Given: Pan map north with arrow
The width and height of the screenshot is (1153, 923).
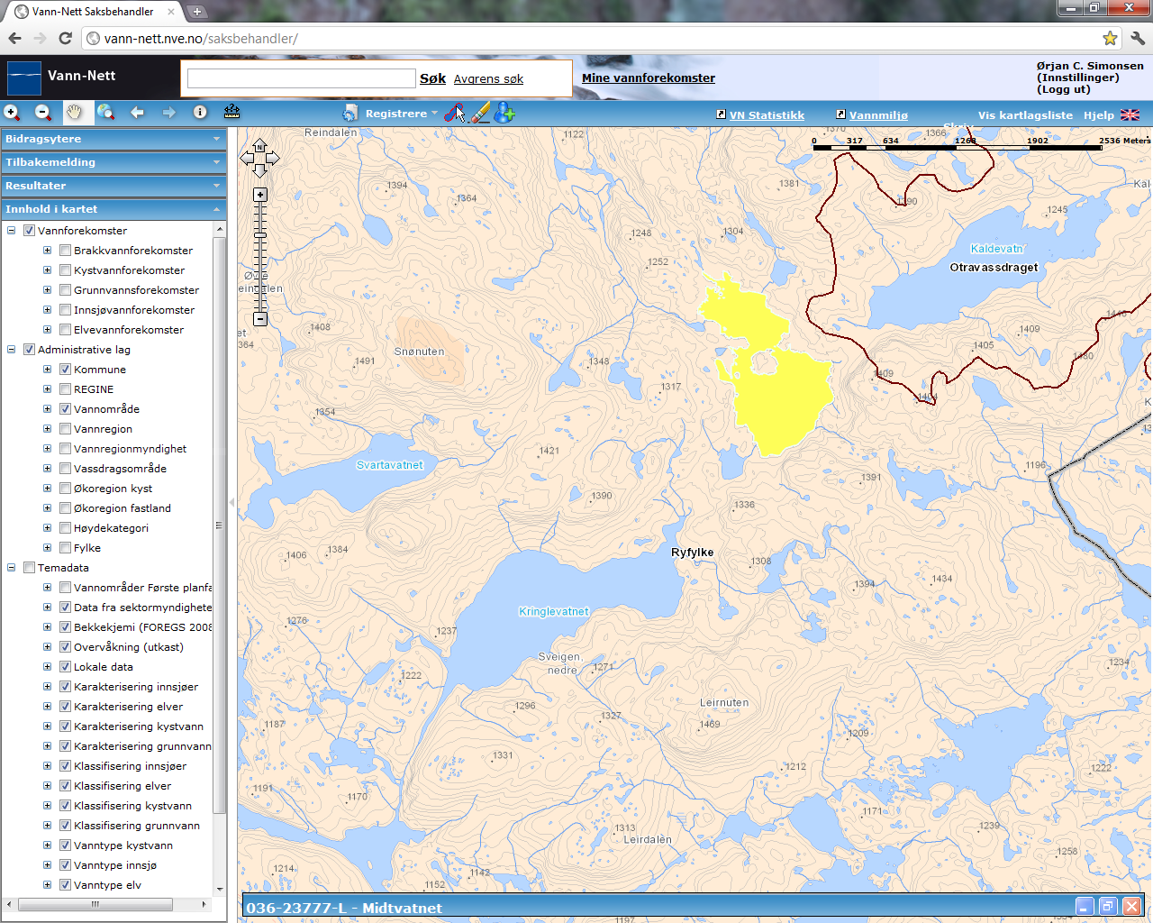Looking at the screenshot, I should [x=259, y=145].
